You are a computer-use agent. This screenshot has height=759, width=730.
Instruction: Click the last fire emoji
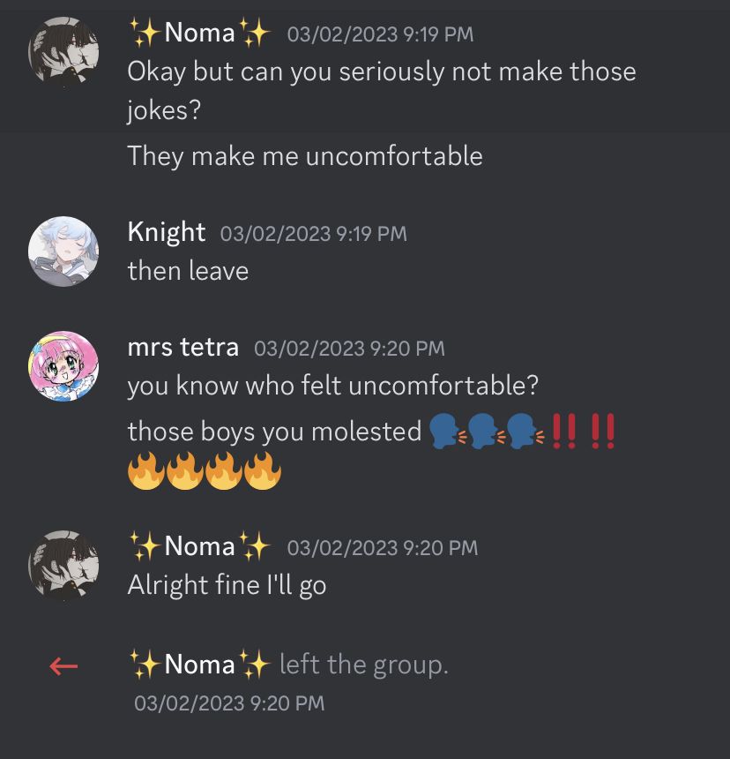point(263,471)
